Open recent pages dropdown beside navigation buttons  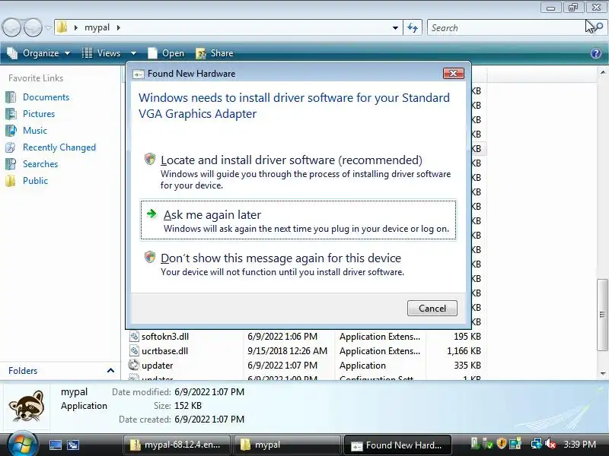point(48,27)
